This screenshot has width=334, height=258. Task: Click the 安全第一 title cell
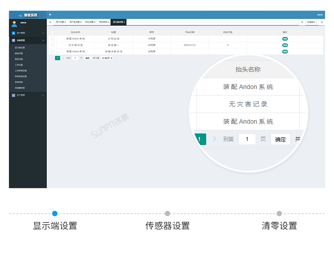coord(114,45)
